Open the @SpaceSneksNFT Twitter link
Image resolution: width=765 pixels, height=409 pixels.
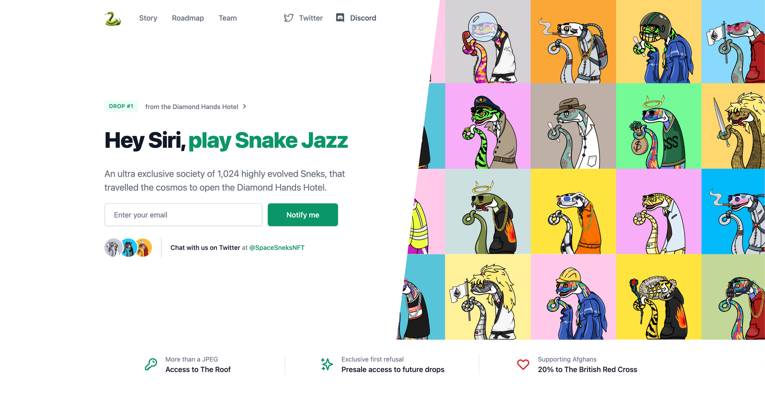click(x=277, y=248)
